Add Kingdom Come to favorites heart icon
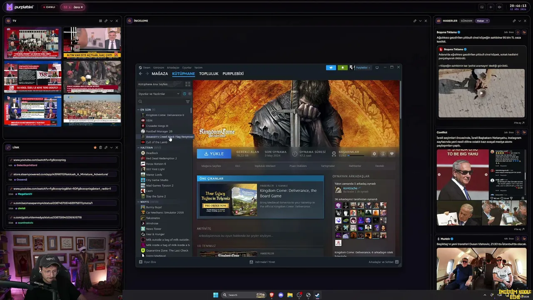This screenshot has height=300, width=533. 391,154
